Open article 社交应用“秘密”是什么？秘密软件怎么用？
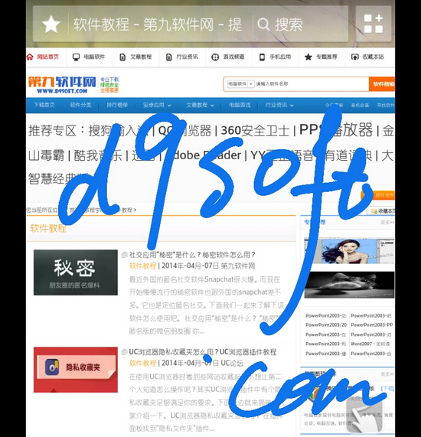 (192, 254)
